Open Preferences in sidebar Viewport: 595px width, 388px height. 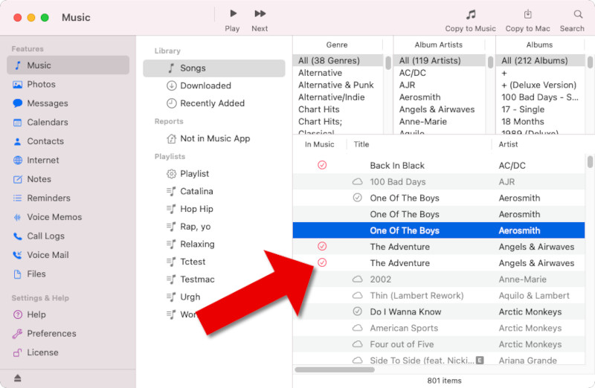[68, 334]
